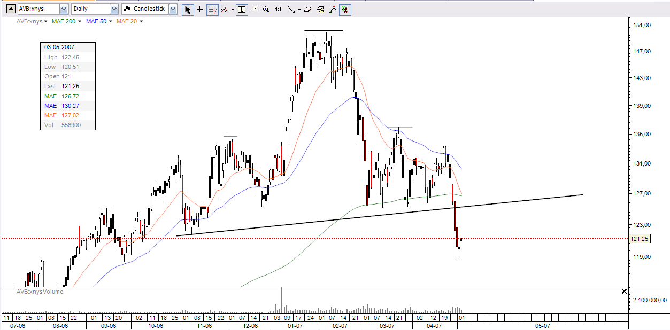Click the 151,00 price axis label
The image size is (670, 330).
pyautogui.click(x=642, y=25)
